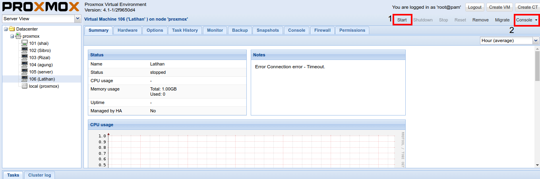The width and height of the screenshot is (540, 179).
Task: Click the Logout button
Action: click(x=474, y=7)
